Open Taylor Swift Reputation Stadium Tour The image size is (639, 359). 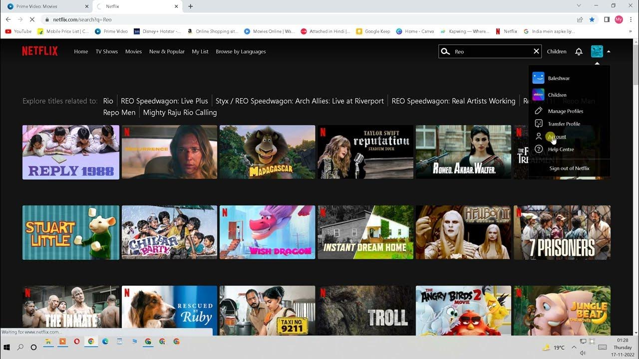[365, 152]
